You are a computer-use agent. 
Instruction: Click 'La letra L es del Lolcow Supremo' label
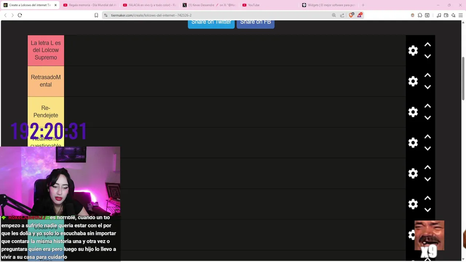[46, 50]
